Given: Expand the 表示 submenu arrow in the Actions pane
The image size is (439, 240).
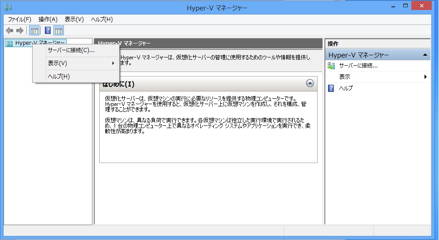Looking at the screenshot, I should pos(425,77).
